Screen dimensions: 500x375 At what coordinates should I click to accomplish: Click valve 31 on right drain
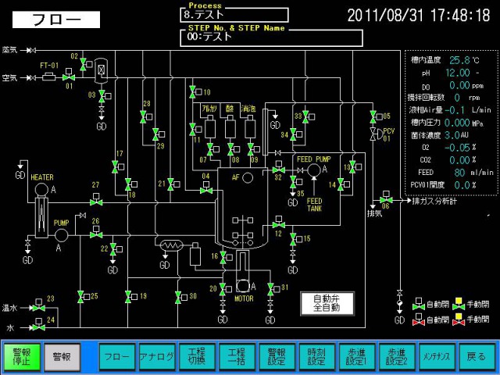tap(273, 288)
